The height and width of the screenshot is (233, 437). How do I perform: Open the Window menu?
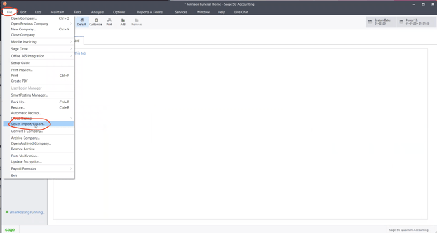point(203,12)
